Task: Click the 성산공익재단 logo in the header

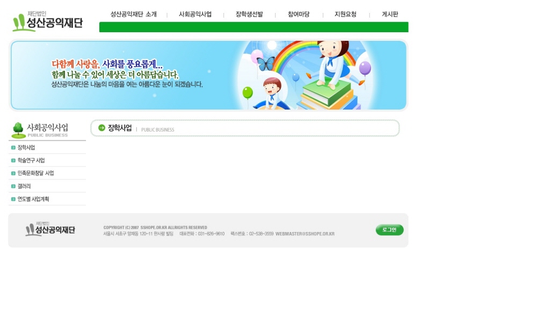Action: coord(47,21)
